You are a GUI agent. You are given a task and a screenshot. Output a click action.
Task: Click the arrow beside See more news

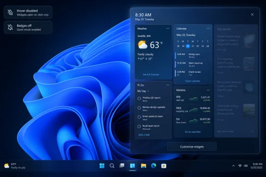(252, 131)
